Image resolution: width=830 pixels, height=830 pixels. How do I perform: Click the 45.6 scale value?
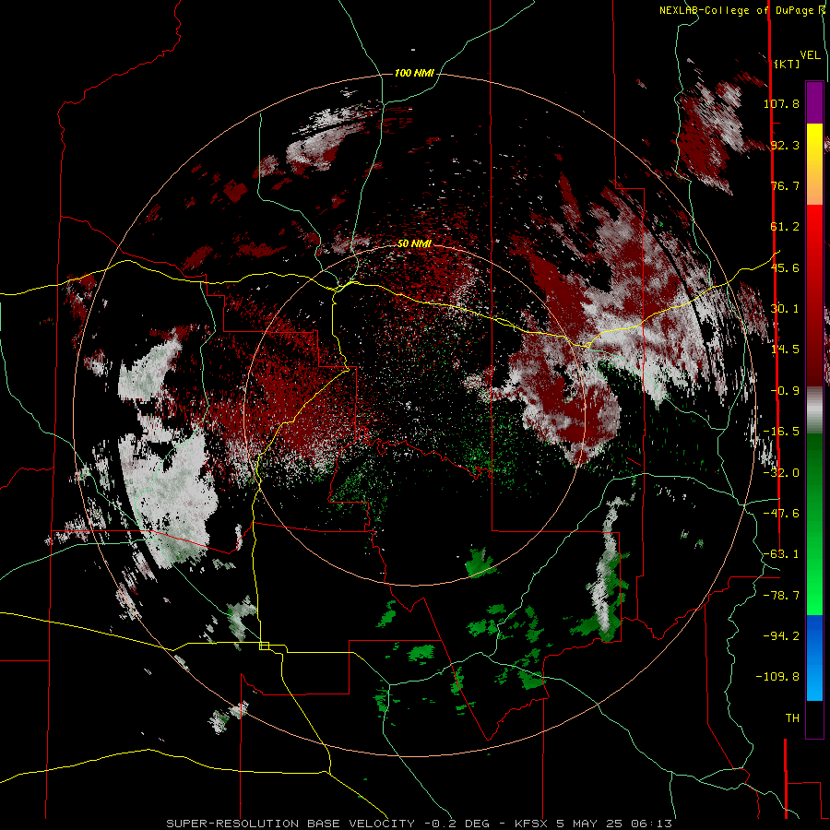[785, 267]
